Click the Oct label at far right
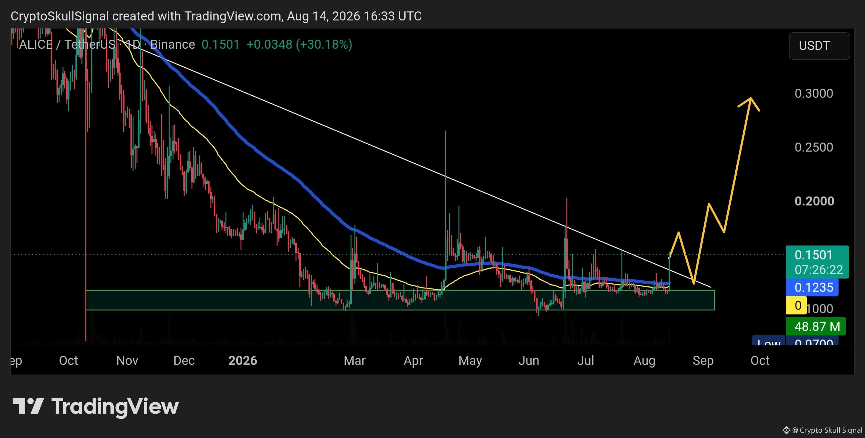Image resolution: width=865 pixels, height=438 pixels. click(760, 360)
